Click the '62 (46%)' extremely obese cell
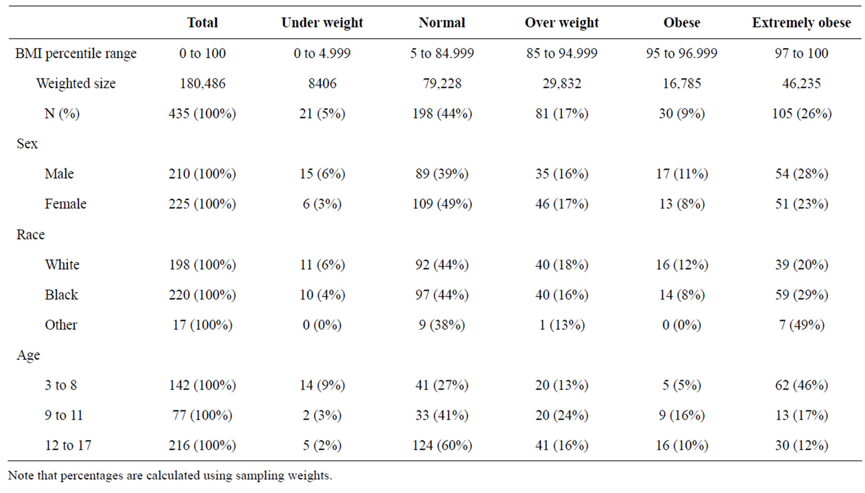The height and width of the screenshot is (493, 865). click(801, 385)
